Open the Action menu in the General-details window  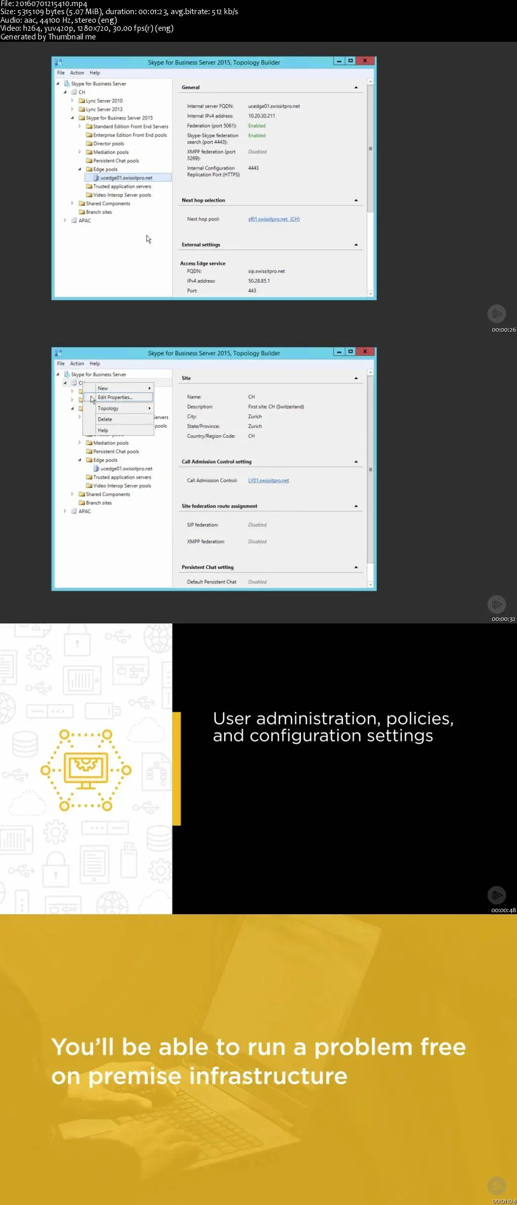(x=77, y=73)
